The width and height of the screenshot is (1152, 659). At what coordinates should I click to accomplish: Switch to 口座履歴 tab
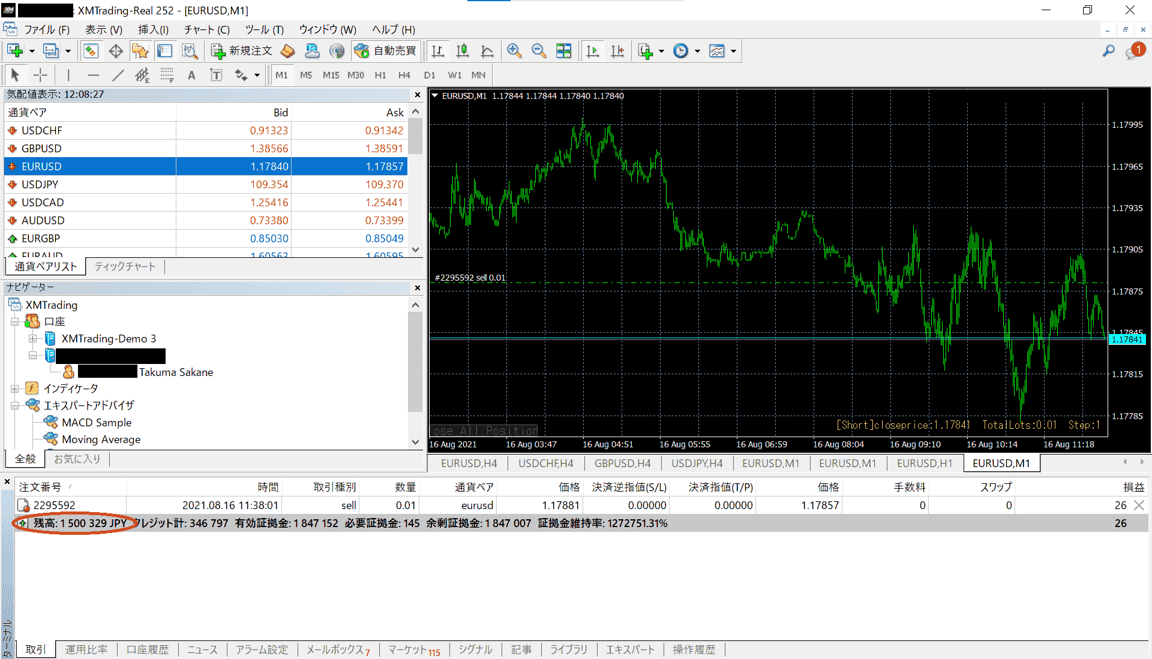148,649
